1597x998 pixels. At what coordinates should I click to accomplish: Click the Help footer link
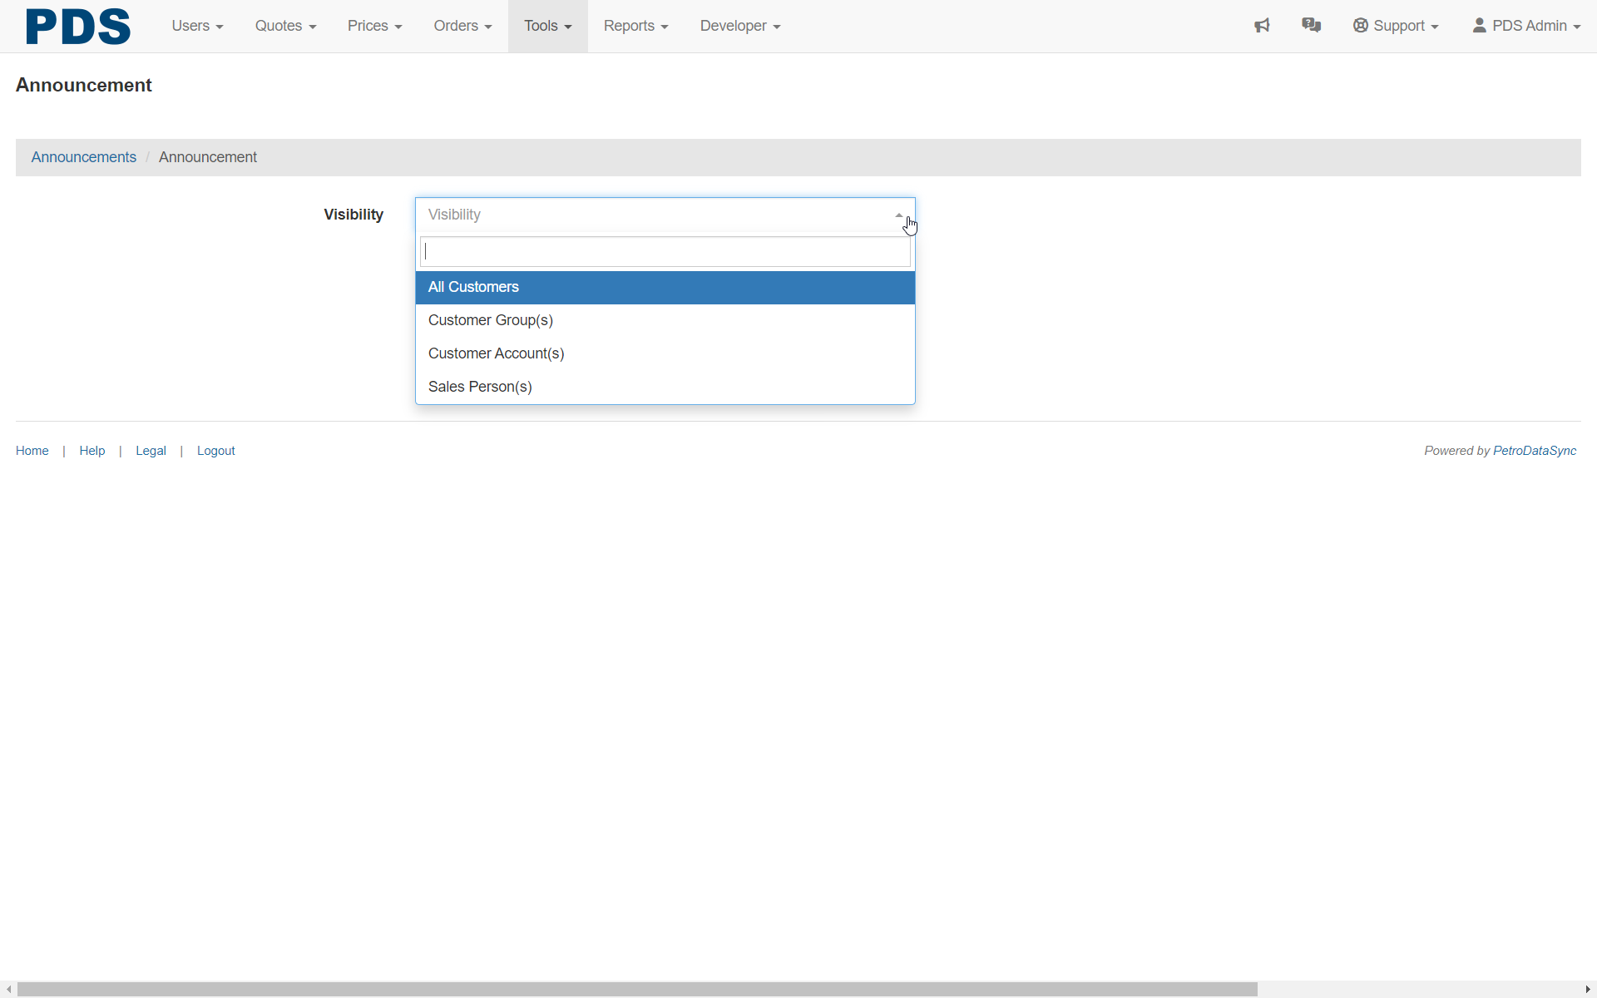(x=91, y=451)
